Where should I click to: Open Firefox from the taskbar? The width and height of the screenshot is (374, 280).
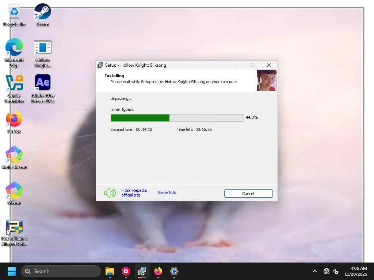pyautogui.click(x=158, y=271)
